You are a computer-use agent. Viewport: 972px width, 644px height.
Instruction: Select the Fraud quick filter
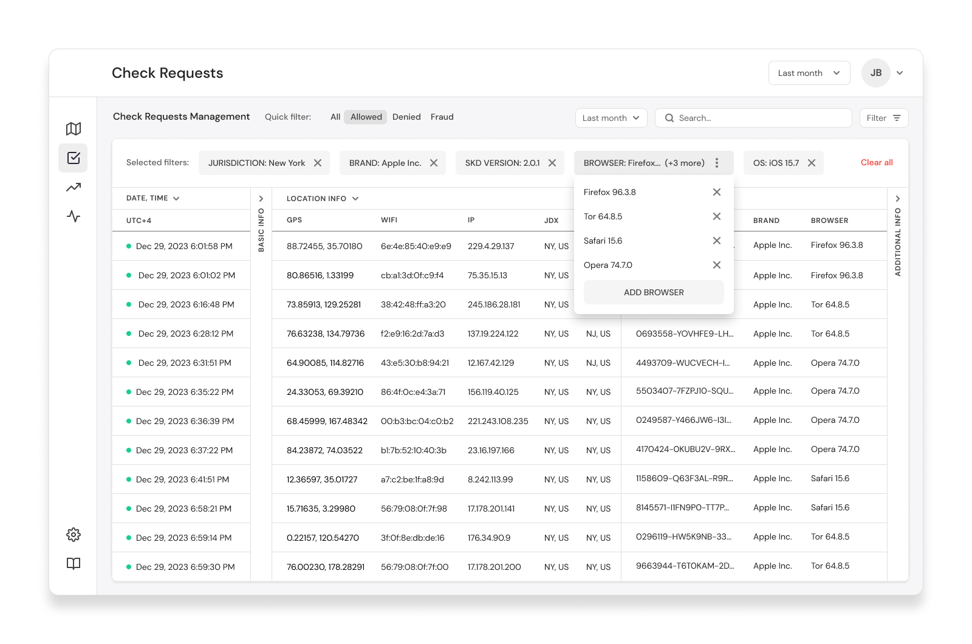tap(442, 117)
